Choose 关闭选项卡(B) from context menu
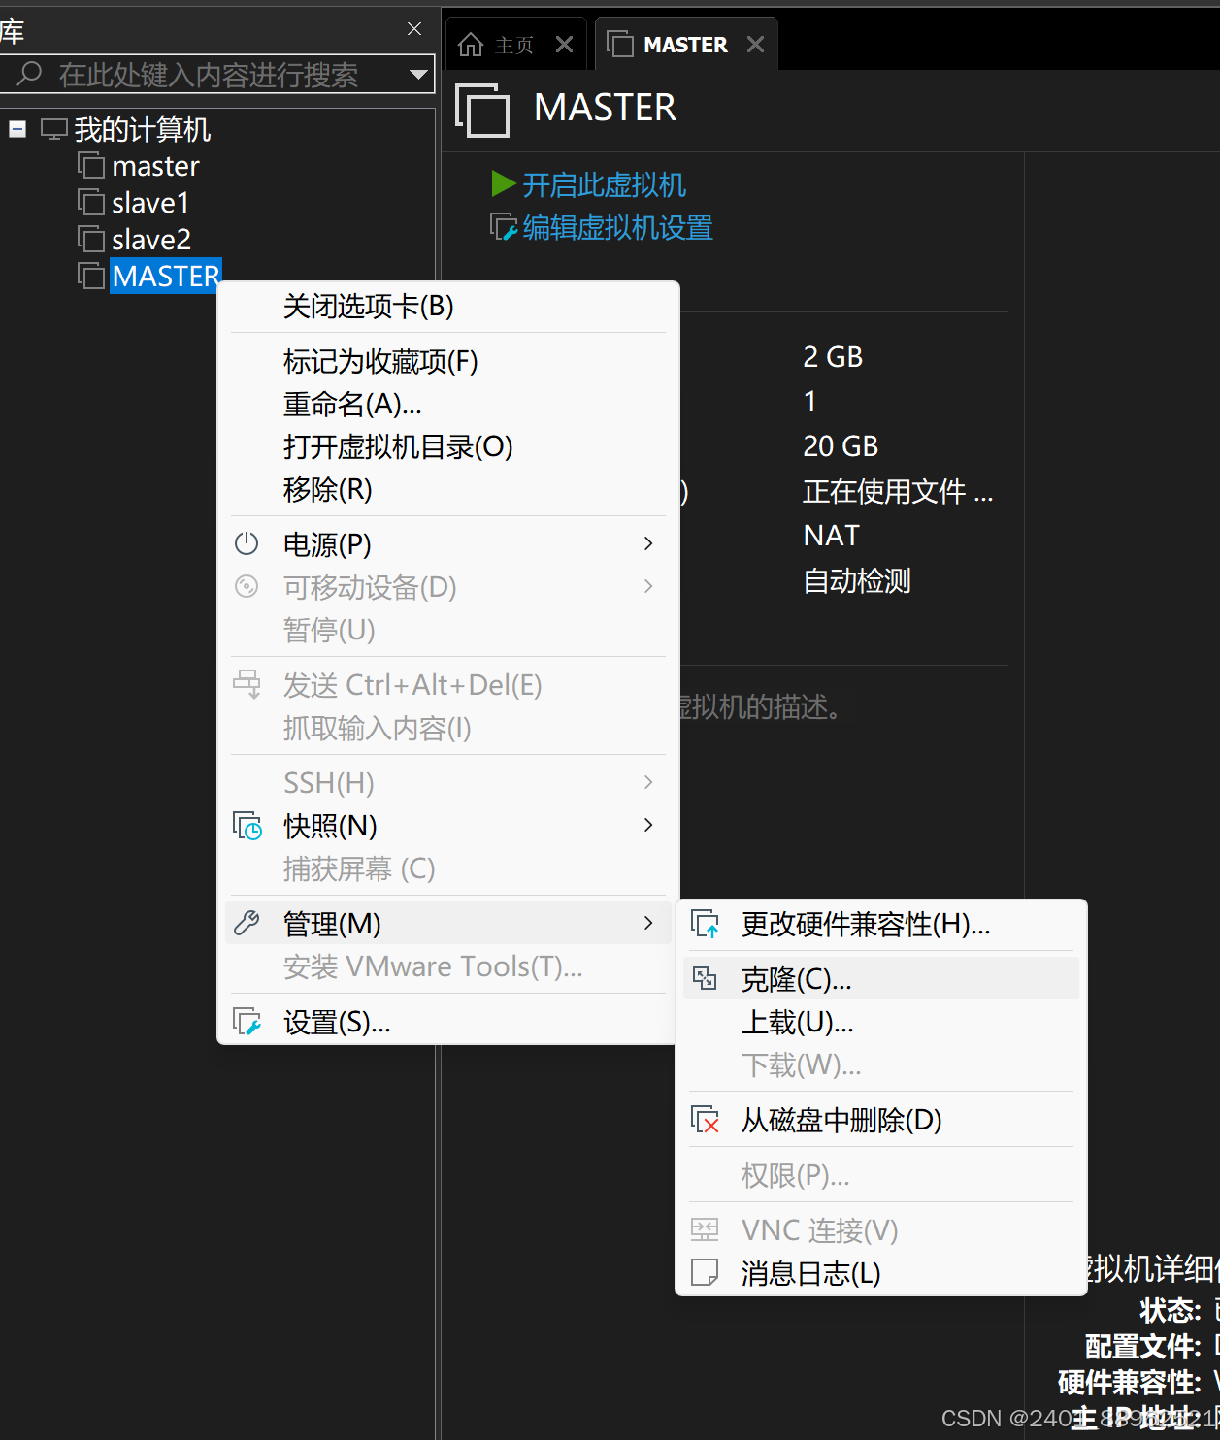The height and width of the screenshot is (1440, 1220). coord(447,307)
